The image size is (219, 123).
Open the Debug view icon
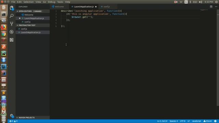tap(12, 32)
